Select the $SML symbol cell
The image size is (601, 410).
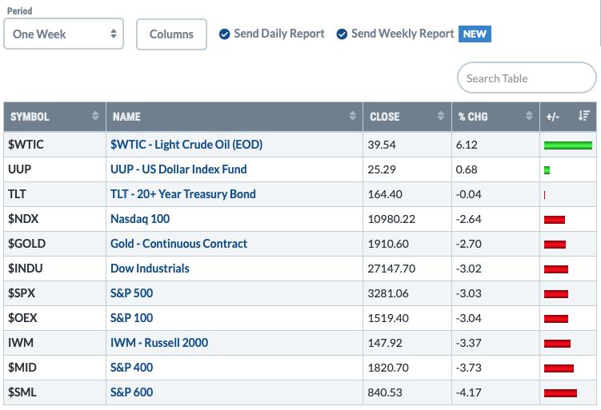[x=54, y=392]
